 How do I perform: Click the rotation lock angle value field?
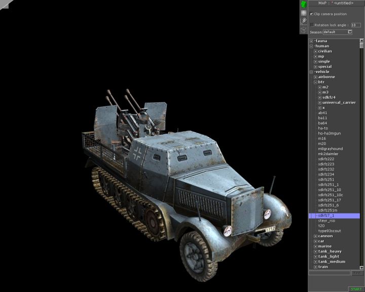pyautogui.click(x=355, y=24)
